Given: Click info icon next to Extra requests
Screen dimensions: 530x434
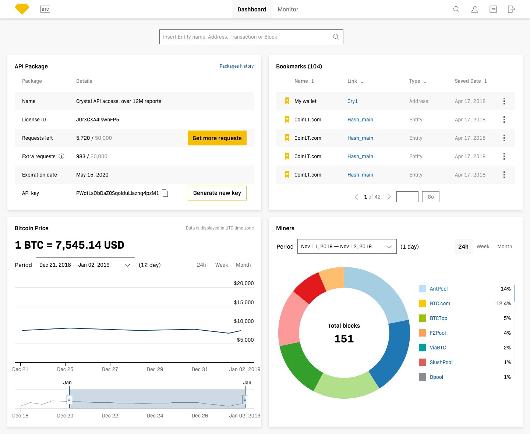Looking at the screenshot, I should coord(61,156).
